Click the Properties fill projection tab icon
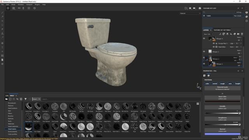 tap(204, 75)
